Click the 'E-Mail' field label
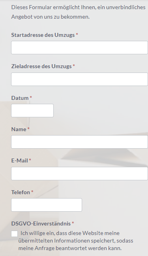The height and width of the screenshot is (256, 148). coord(19,160)
